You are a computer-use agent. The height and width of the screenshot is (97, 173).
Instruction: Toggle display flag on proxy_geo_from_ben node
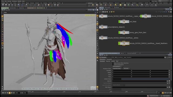point(119,32)
